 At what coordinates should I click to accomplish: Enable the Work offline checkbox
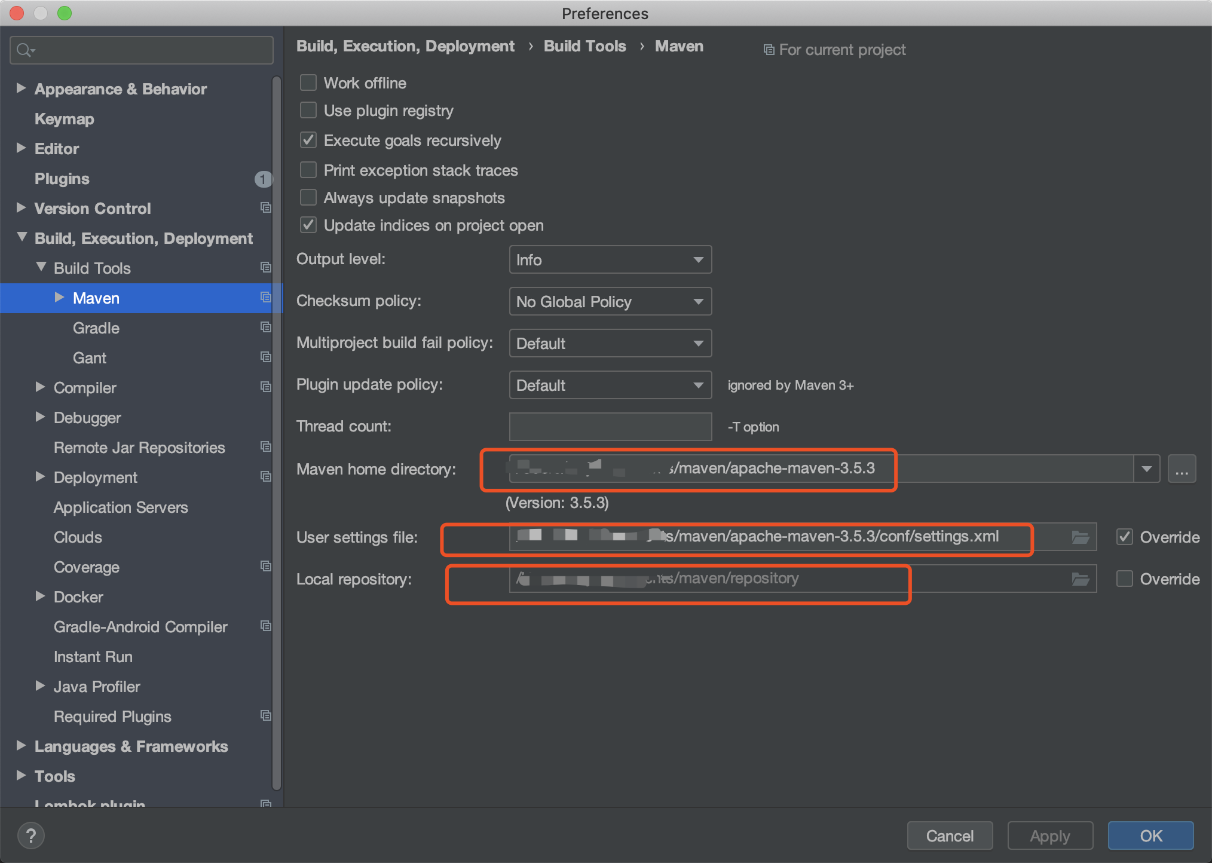pos(308,82)
